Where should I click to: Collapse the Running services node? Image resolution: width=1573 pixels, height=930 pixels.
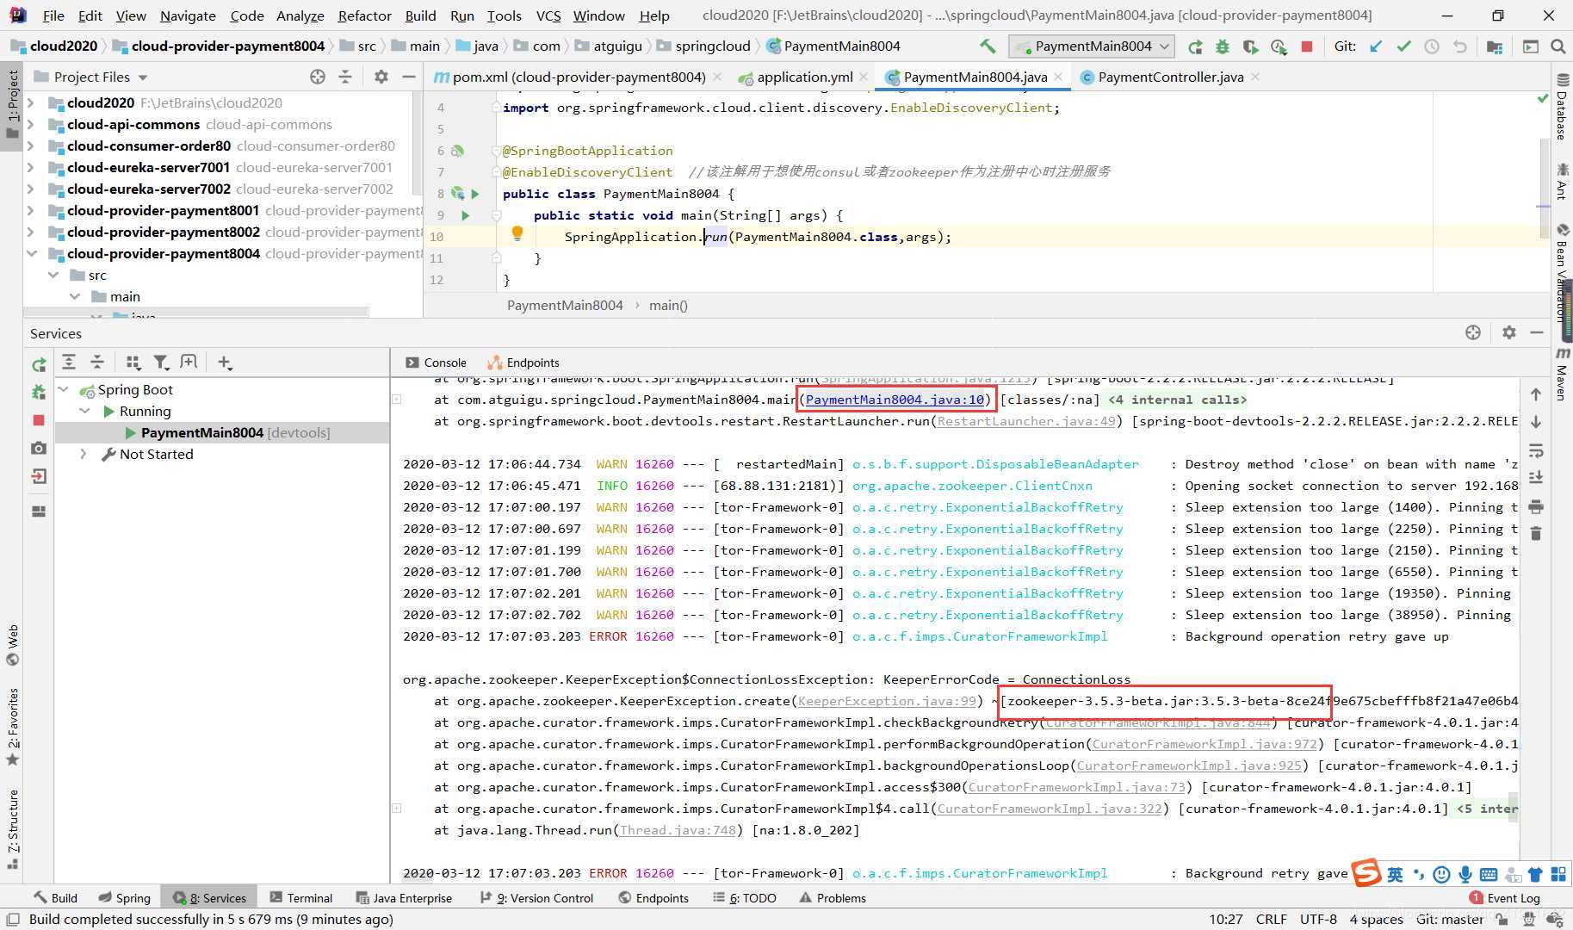84,411
